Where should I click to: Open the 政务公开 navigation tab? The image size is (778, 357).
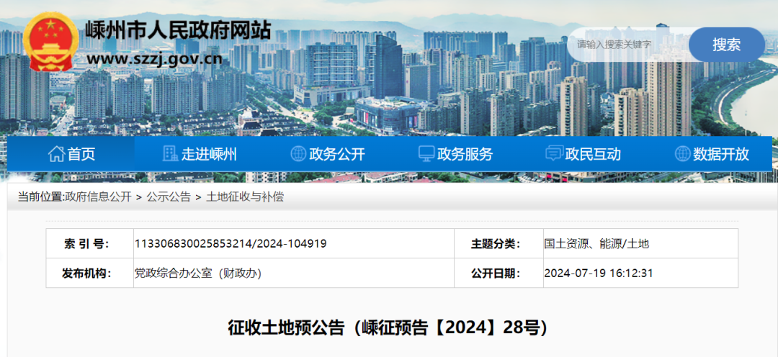point(326,154)
